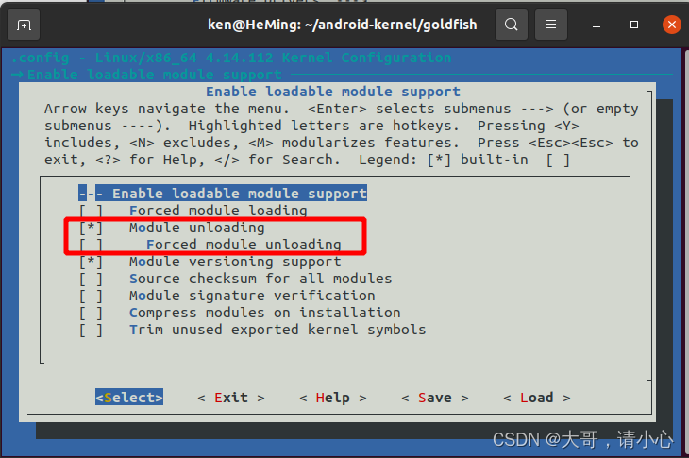Image resolution: width=689 pixels, height=458 pixels.
Task: Click the dialog title Enable loadable module support
Action: (x=333, y=92)
